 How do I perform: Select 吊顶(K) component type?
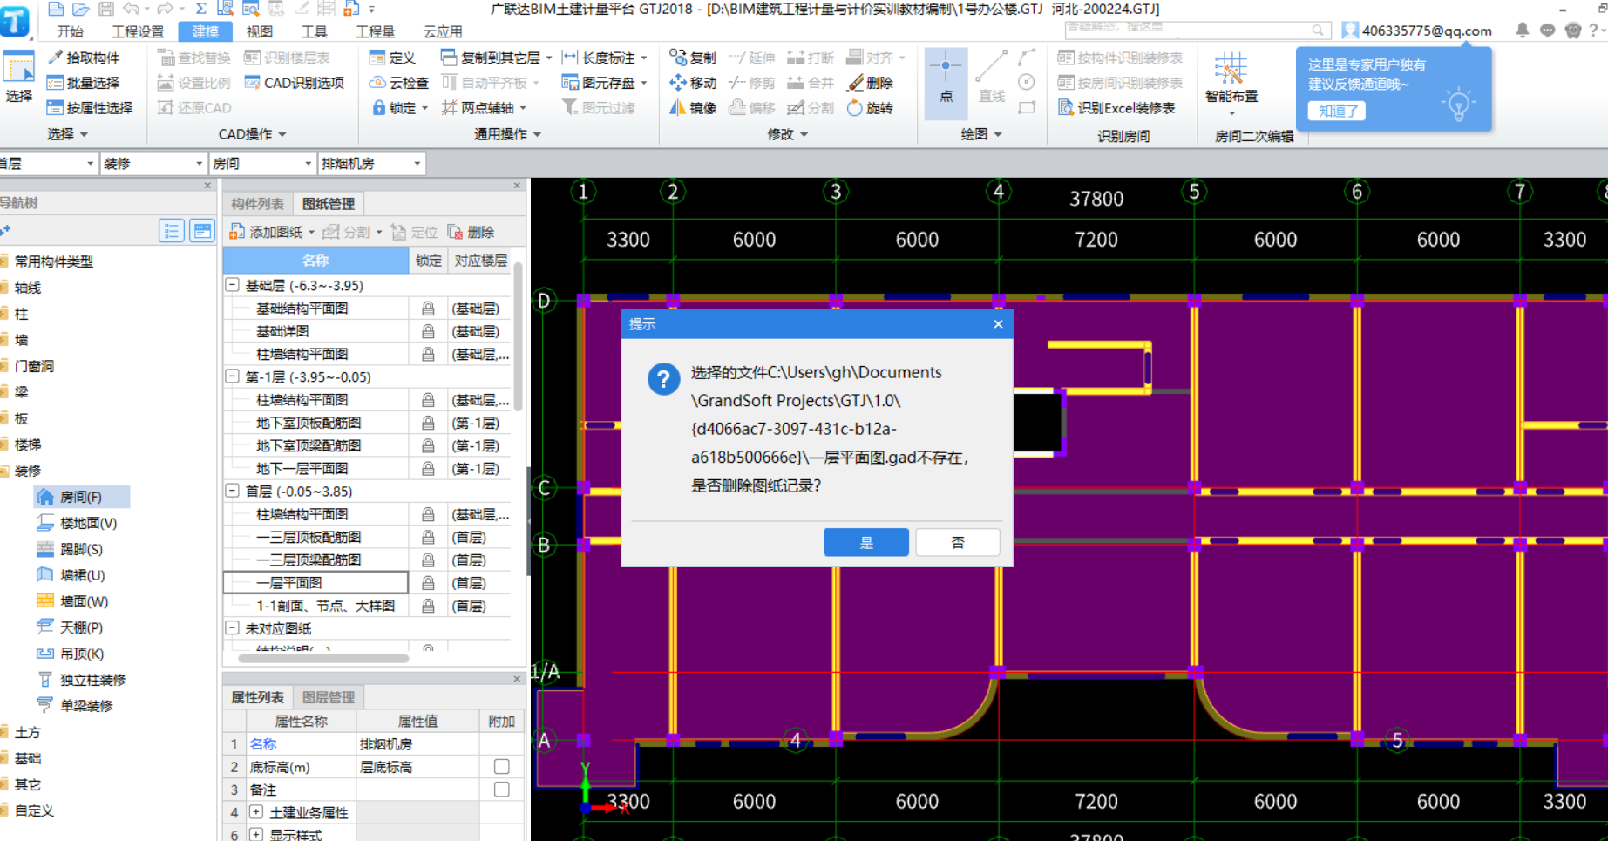click(70, 654)
